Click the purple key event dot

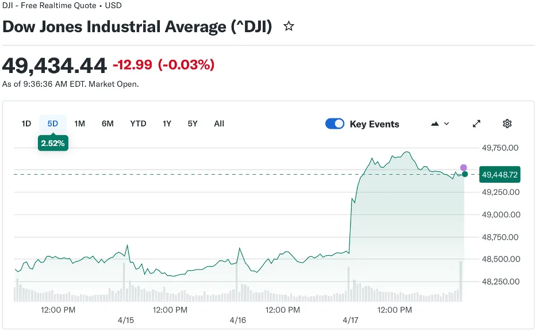[x=464, y=167]
